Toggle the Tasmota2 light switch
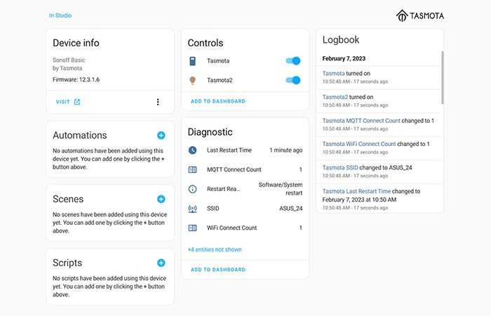491x316 pixels. (292, 80)
